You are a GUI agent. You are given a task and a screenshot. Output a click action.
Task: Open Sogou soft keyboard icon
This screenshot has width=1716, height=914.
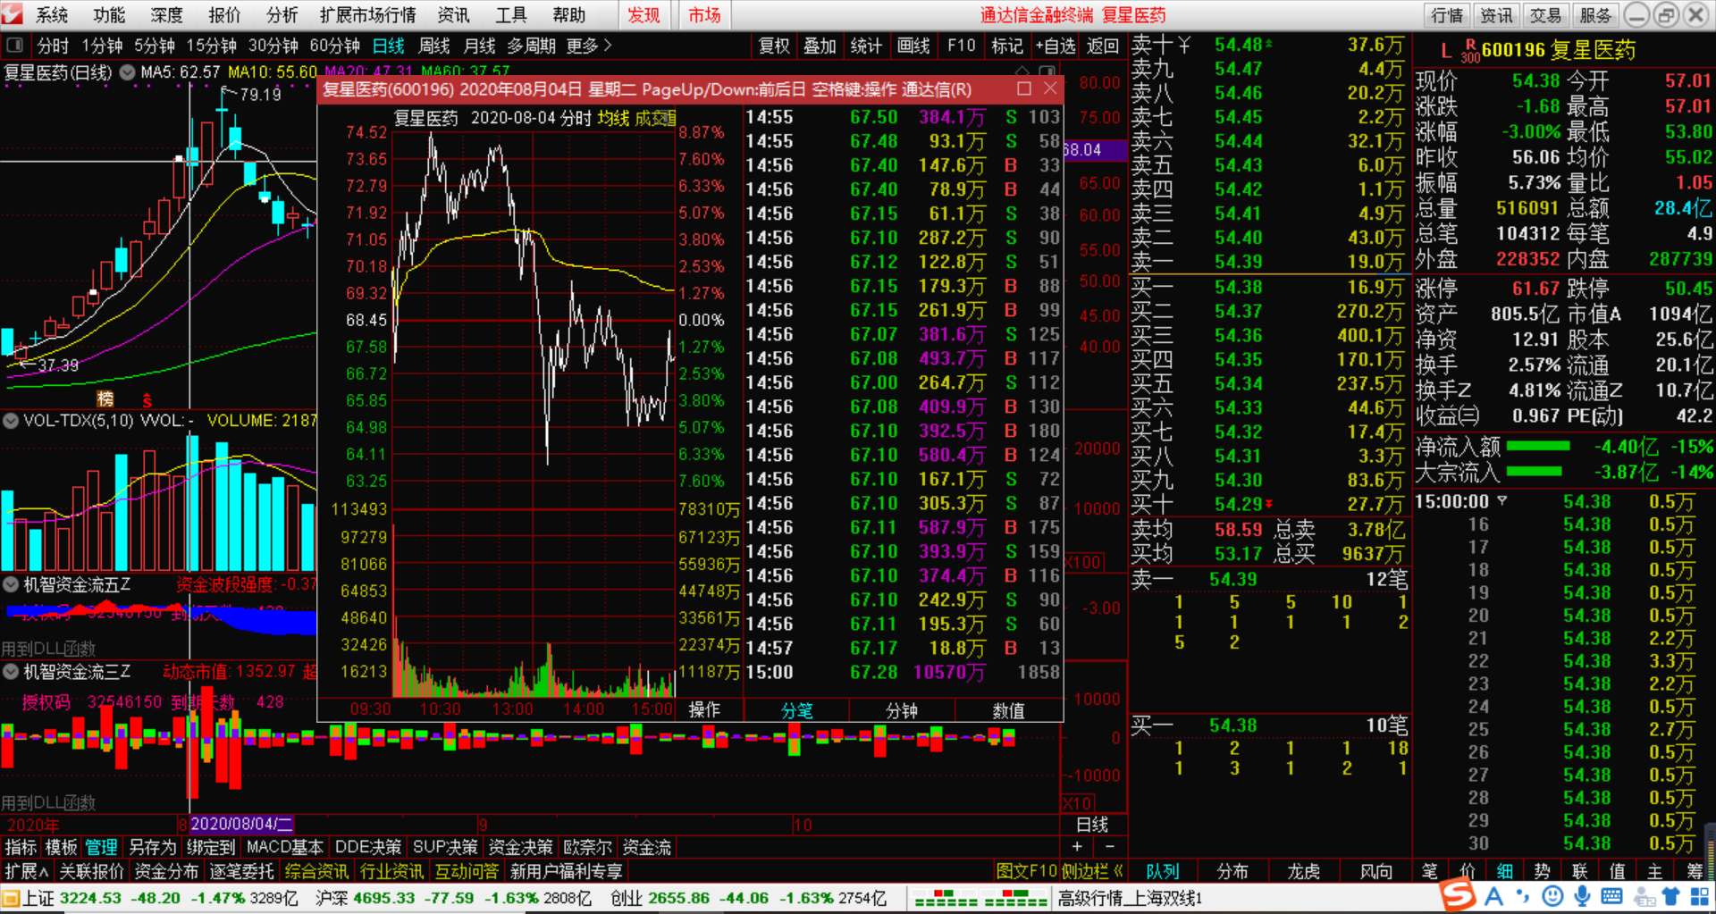(1612, 896)
